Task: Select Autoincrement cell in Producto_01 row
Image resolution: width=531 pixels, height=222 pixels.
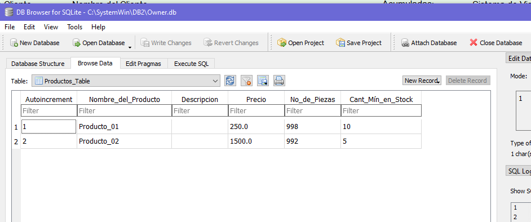Action: point(49,127)
